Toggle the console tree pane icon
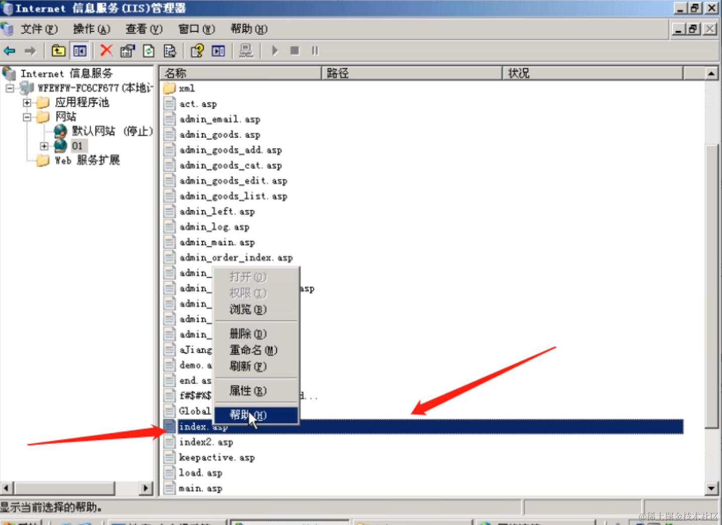The image size is (722, 525). click(80, 51)
